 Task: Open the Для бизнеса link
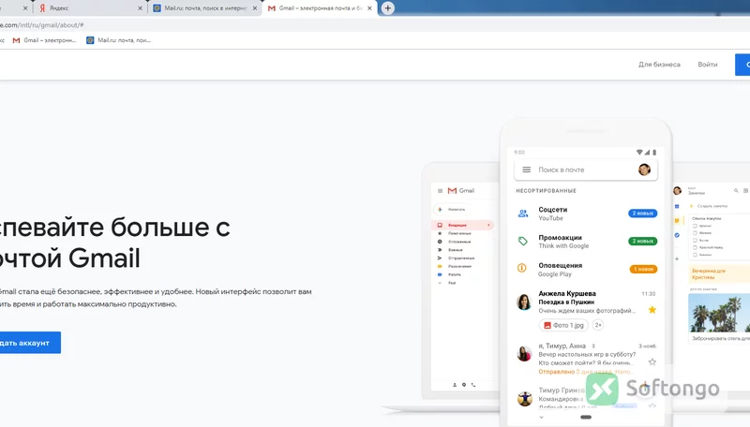659,65
